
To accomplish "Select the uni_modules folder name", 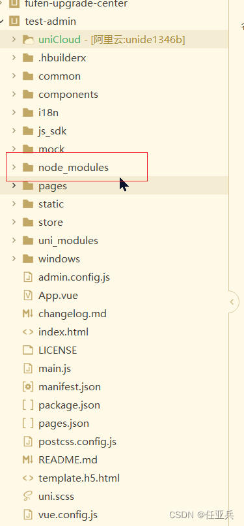I will pos(68,241).
